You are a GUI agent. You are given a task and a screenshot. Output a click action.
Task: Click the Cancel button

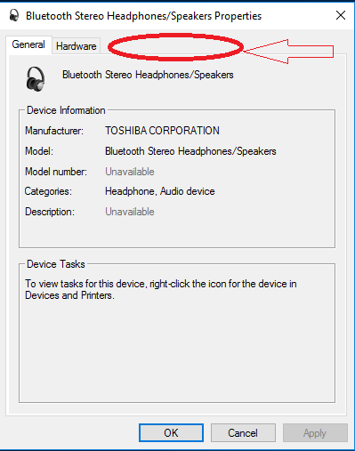[243, 432]
